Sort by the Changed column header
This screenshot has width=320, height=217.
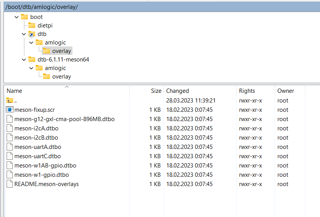177,91
